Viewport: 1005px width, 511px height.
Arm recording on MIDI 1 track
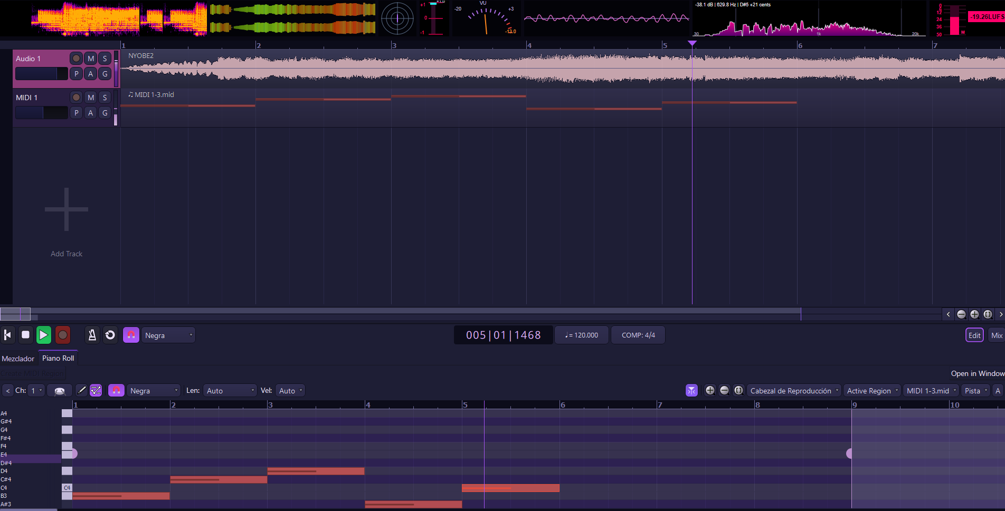click(x=77, y=98)
